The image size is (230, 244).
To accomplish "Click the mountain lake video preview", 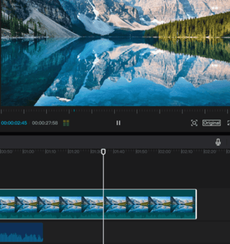I will (x=115, y=53).
